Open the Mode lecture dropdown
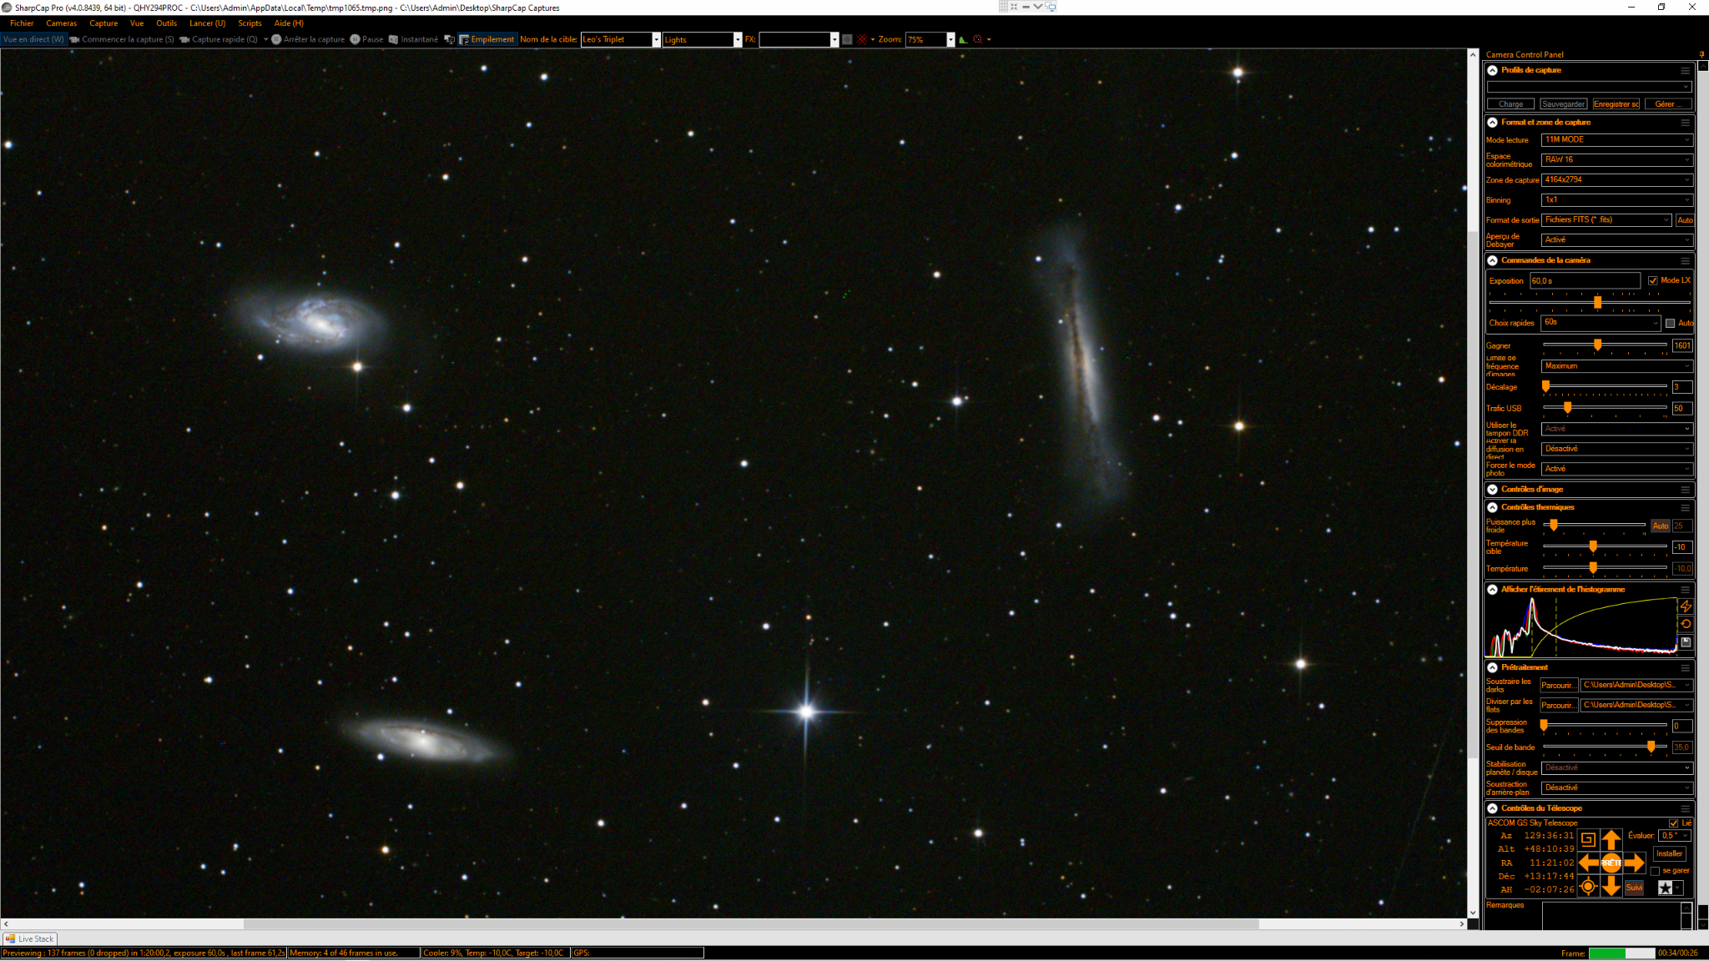This screenshot has width=1709, height=961. click(1616, 140)
